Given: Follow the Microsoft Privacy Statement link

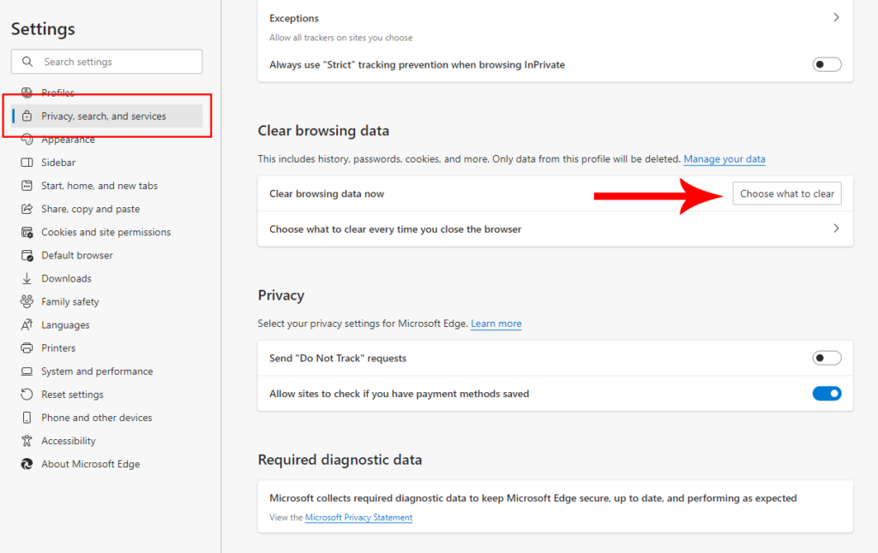Looking at the screenshot, I should click(x=358, y=517).
